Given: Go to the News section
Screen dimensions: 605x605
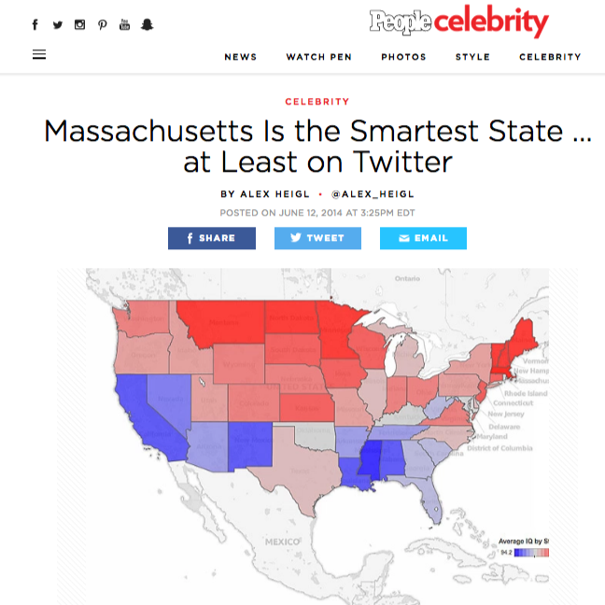Looking at the screenshot, I should 240,57.
